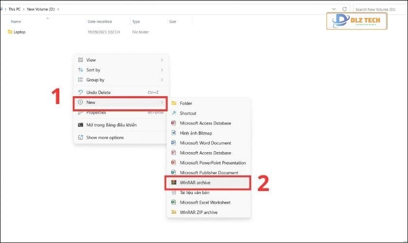
Task: Open the Group by submenu
Action: [162, 80]
